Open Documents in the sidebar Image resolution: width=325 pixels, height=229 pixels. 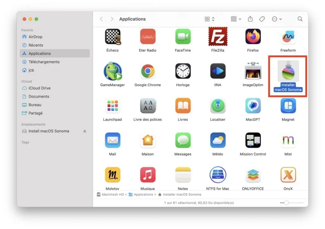(55, 97)
